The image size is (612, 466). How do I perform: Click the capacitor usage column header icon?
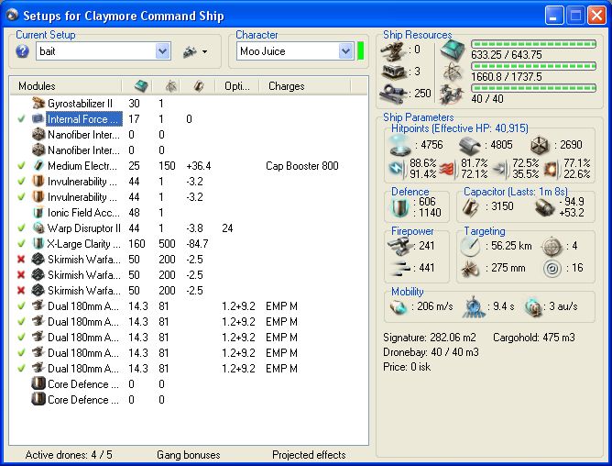click(x=198, y=86)
